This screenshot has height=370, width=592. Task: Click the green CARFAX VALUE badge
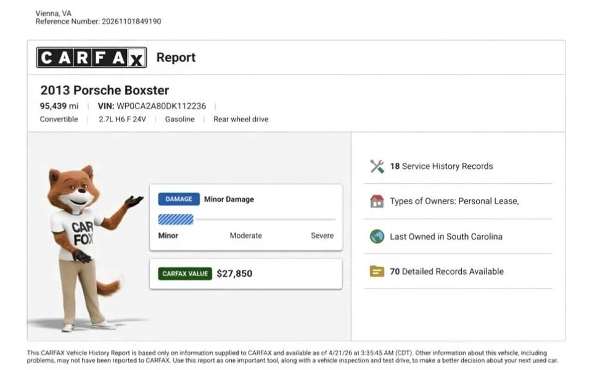click(185, 274)
